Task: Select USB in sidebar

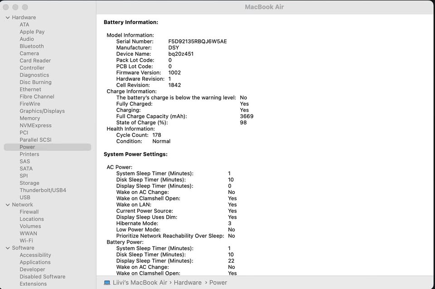Action: coord(25,198)
